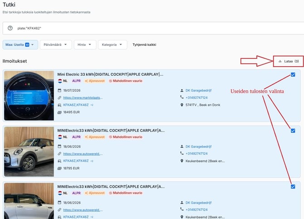Click the vehicle plate icon in second listing
The width and height of the screenshot is (304, 219).
[x=59, y=161]
